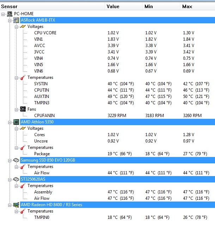The width and height of the screenshot is (215, 227).
Task: Click the thermometer icon under ASRock Temperatures
Action: coord(23,77)
